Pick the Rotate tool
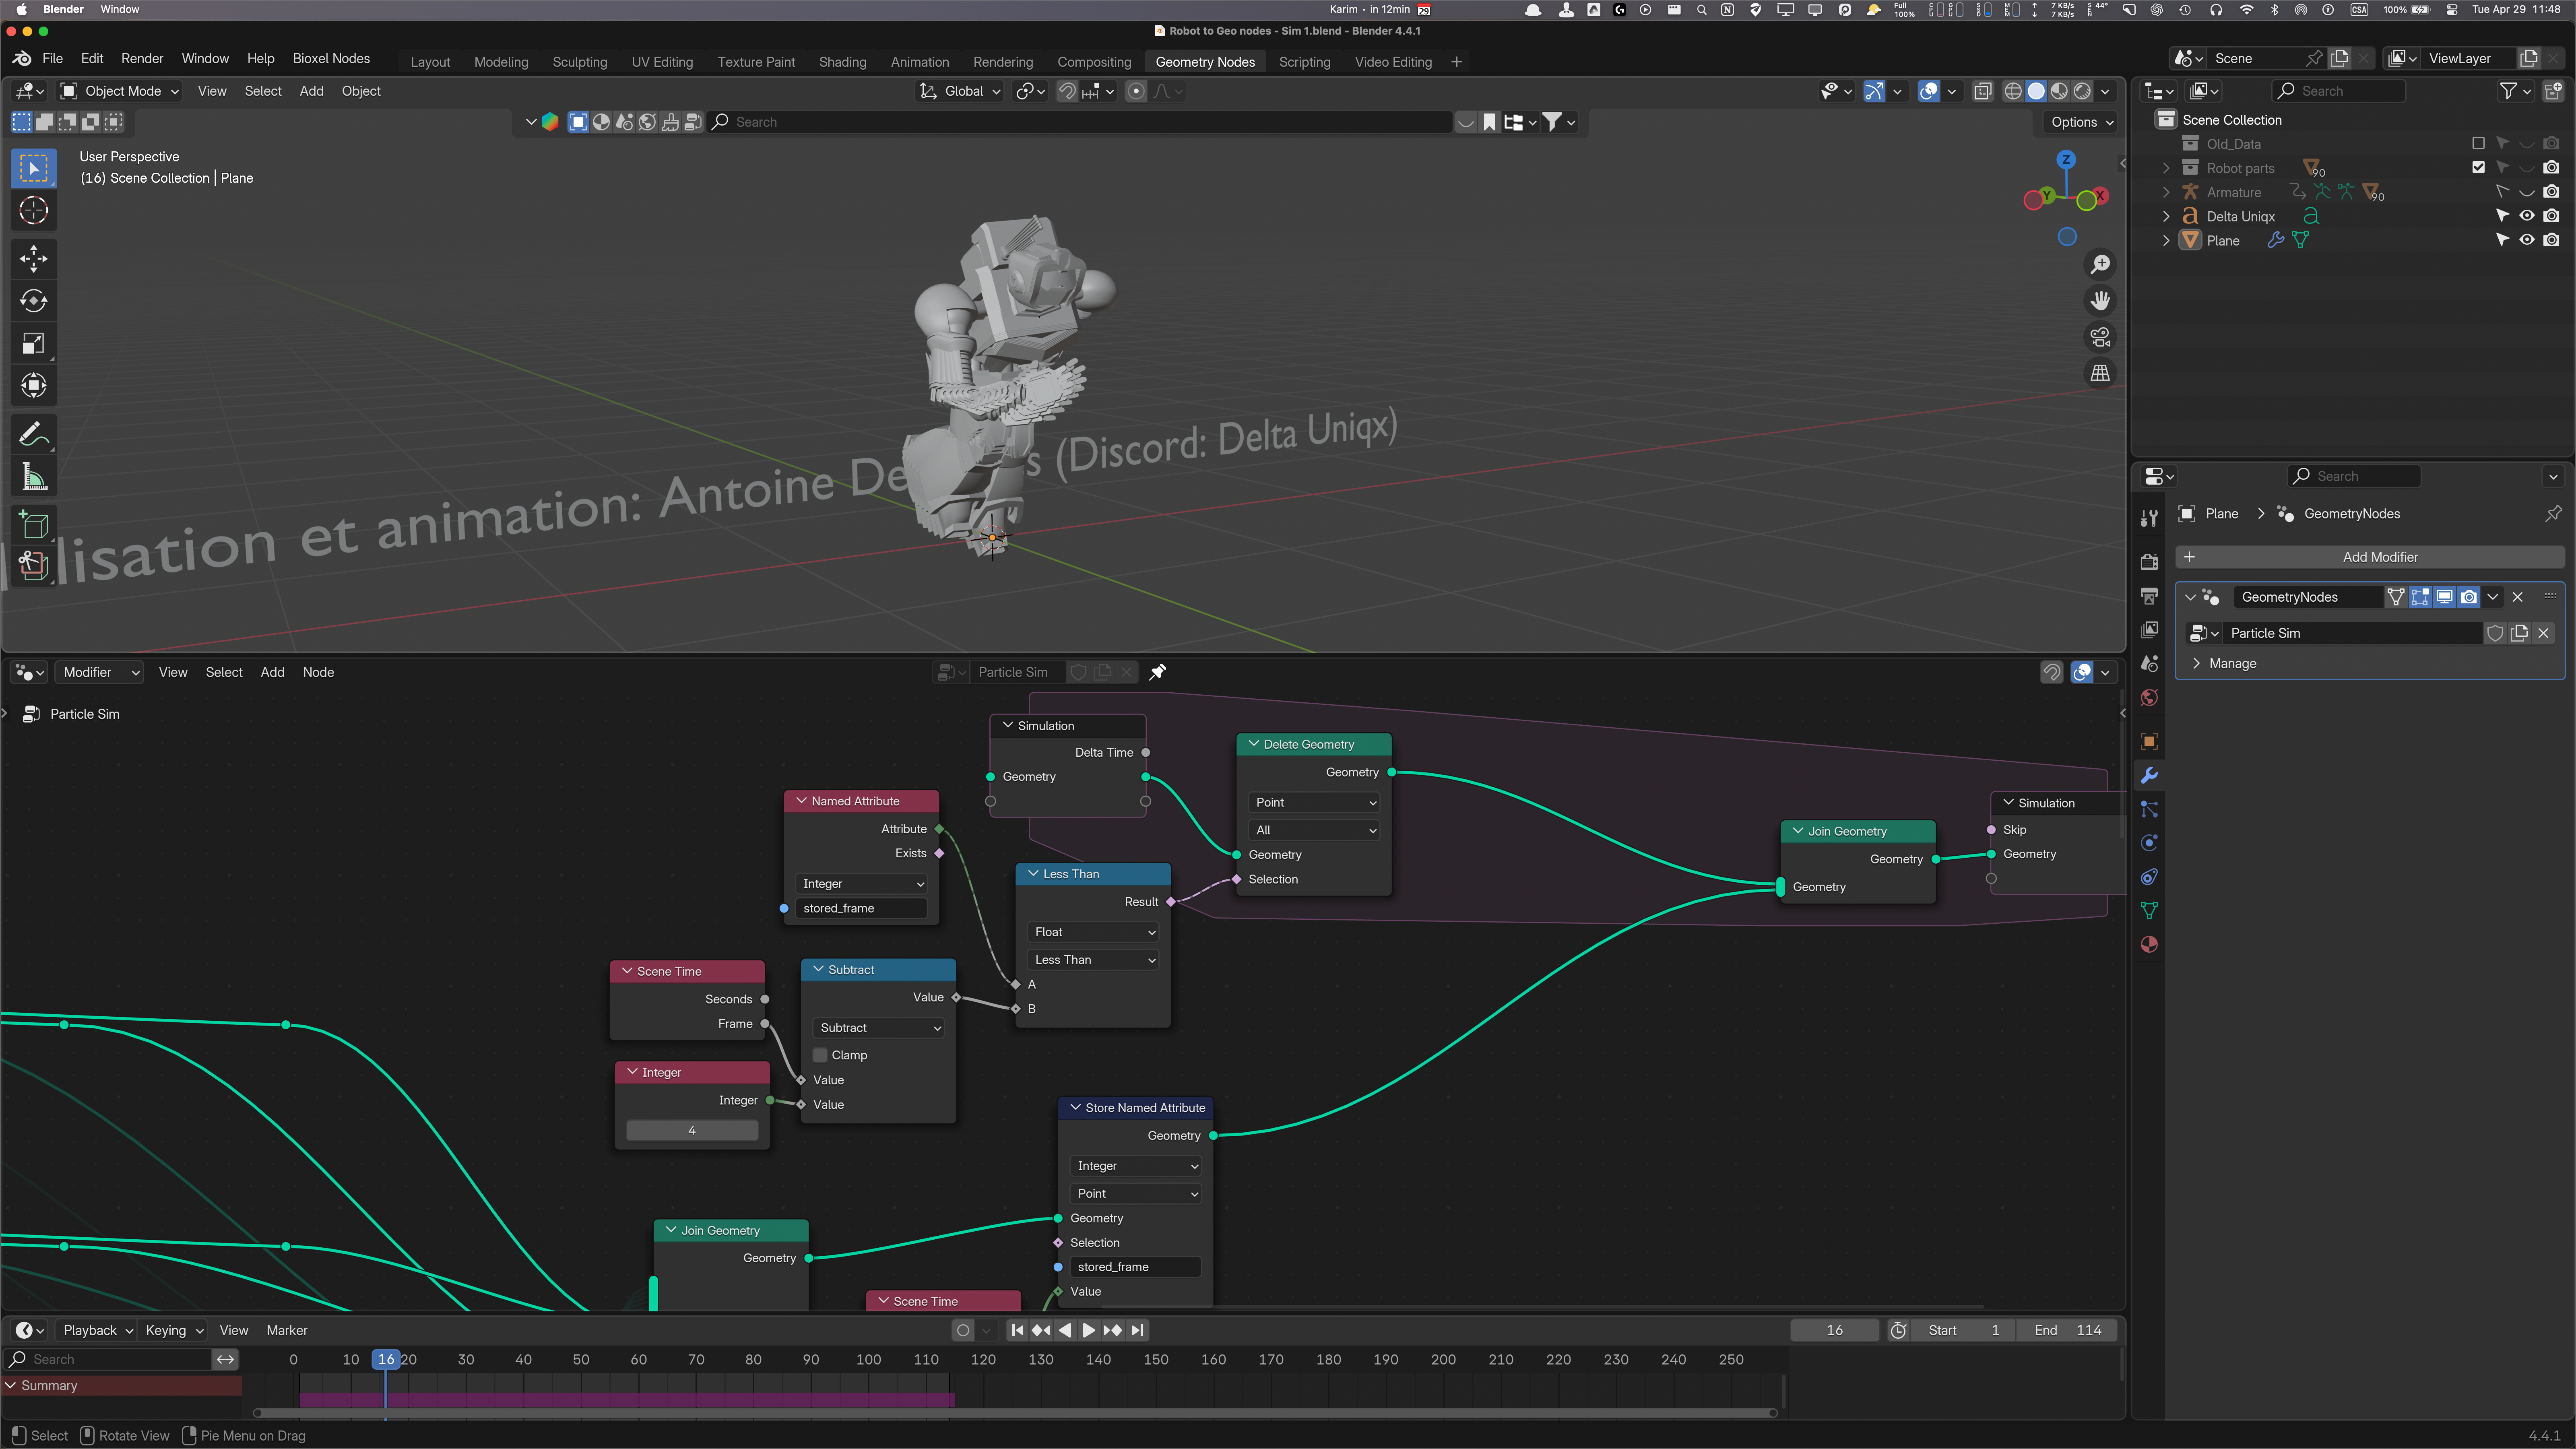 tap(33, 301)
